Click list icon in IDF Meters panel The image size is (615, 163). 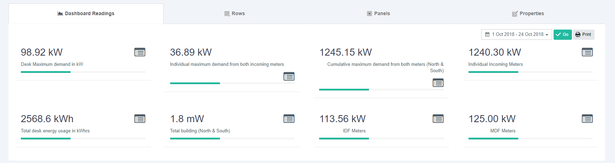pyautogui.click(x=438, y=119)
